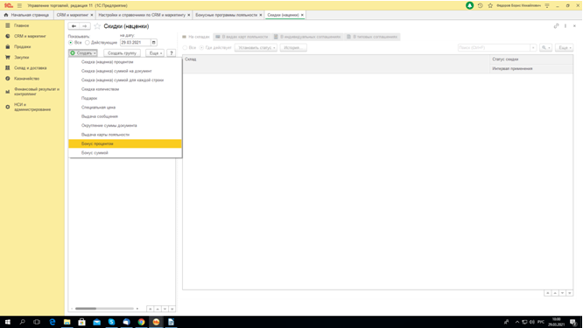Viewport: 583px width, 328px height.
Task: Choose Округление суммы документа menu item
Action: 125,126
